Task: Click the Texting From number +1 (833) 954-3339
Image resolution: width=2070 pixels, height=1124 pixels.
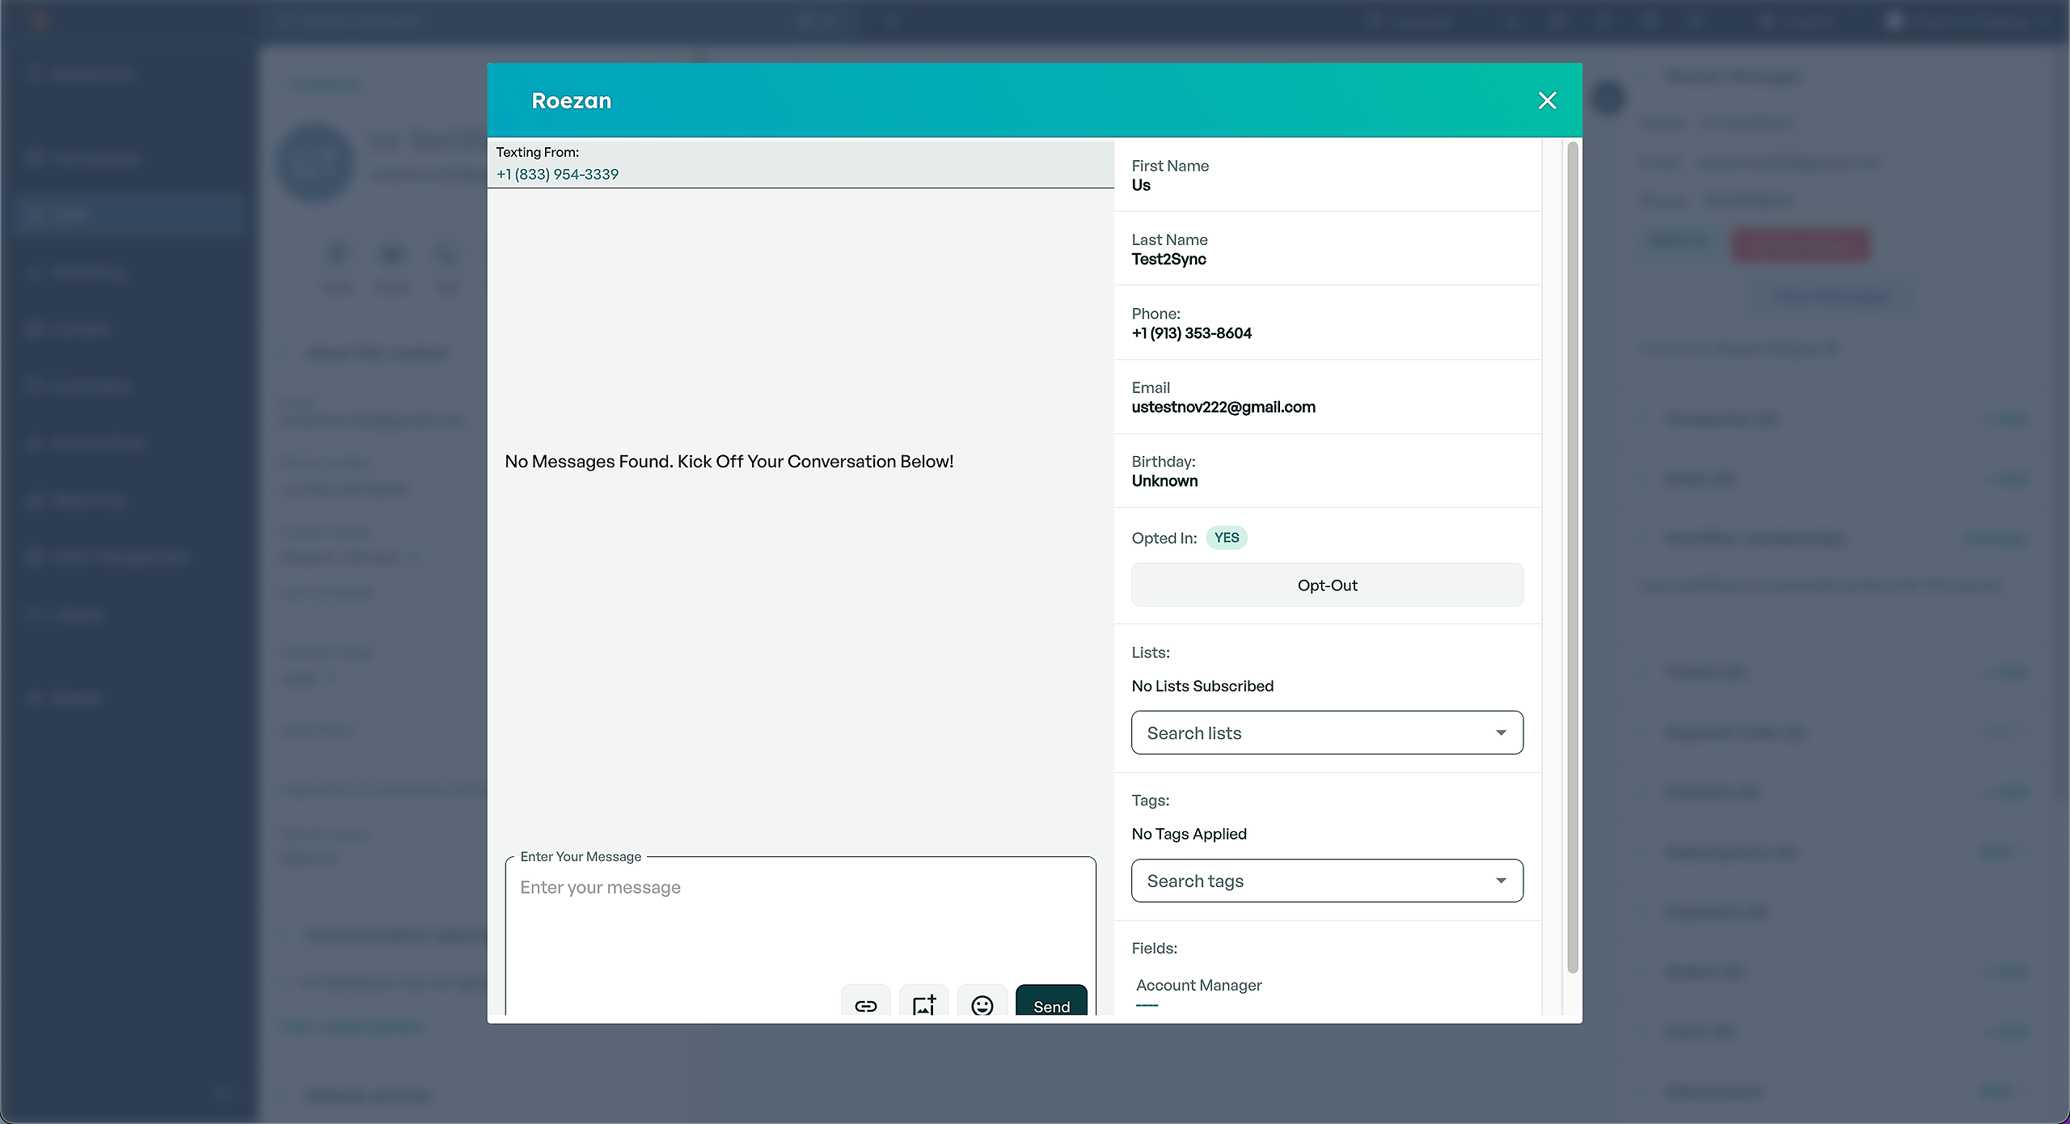Action: (x=557, y=174)
